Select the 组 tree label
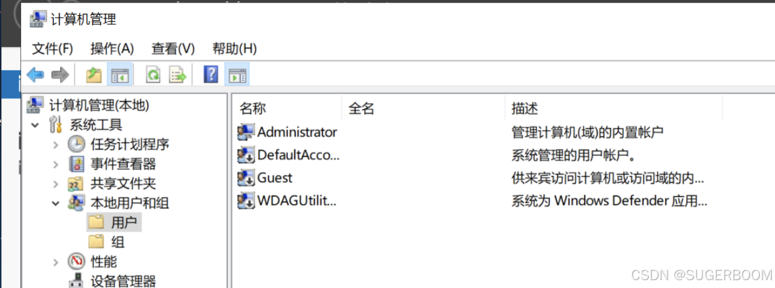This screenshot has width=775, height=288. tap(118, 242)
